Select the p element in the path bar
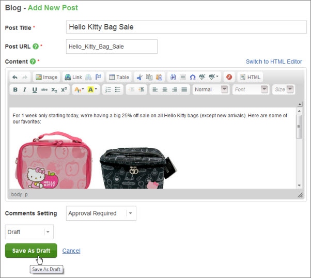311x278 pixels. click(x=26, y=195)
